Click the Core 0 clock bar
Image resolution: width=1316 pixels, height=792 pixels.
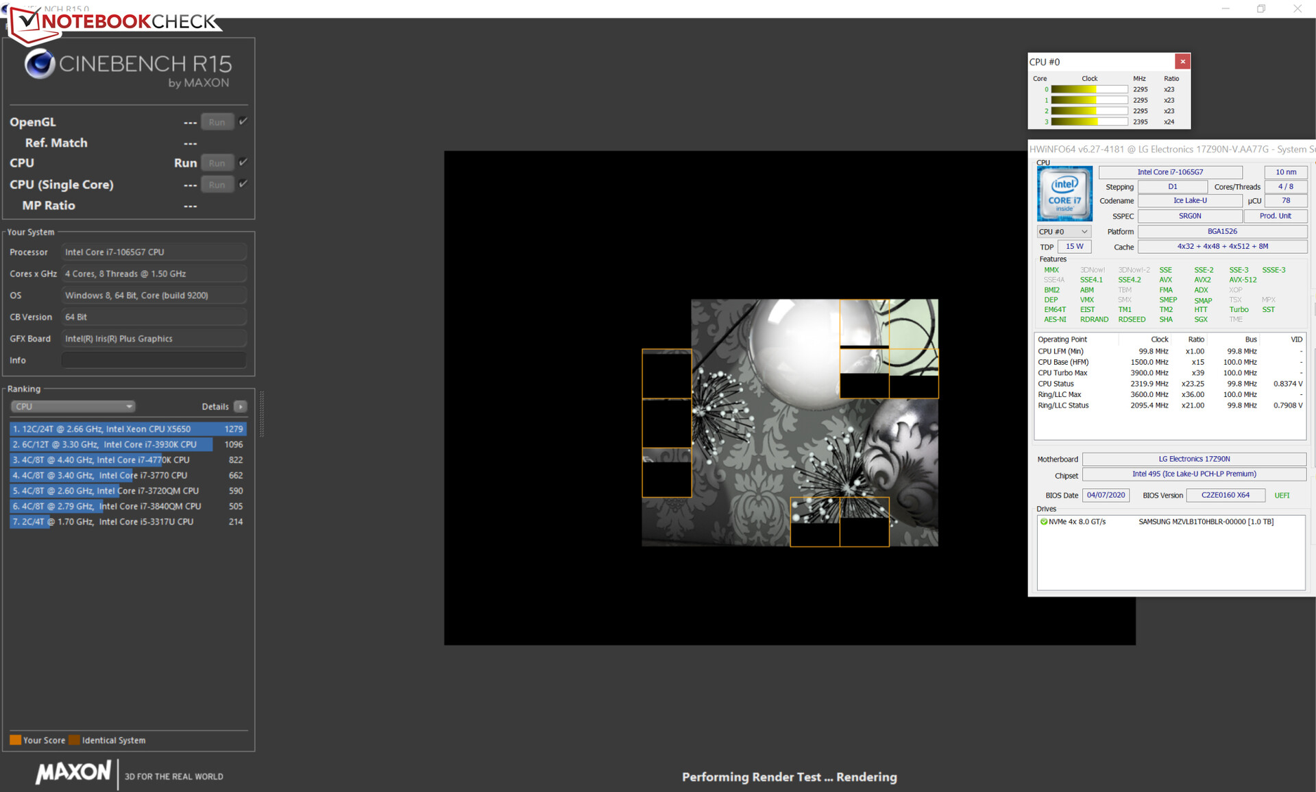[x=1088, y=89]
